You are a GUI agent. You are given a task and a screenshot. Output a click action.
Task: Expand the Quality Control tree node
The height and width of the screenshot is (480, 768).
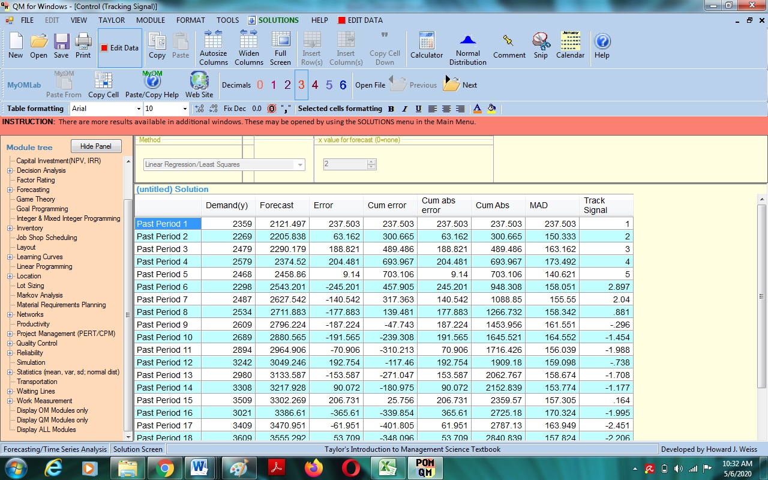pos(10,343)
